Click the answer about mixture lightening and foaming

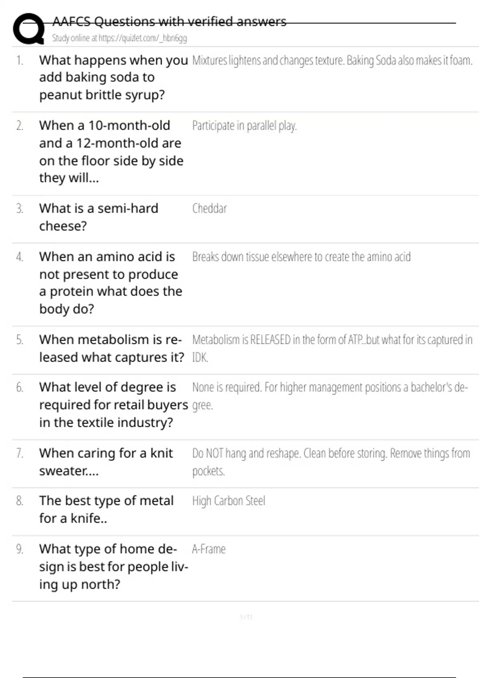tap(332, 61)
